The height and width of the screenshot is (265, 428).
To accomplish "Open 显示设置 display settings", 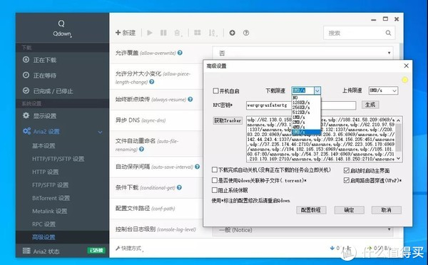I will pyautogui.click(x=62, y=116).
